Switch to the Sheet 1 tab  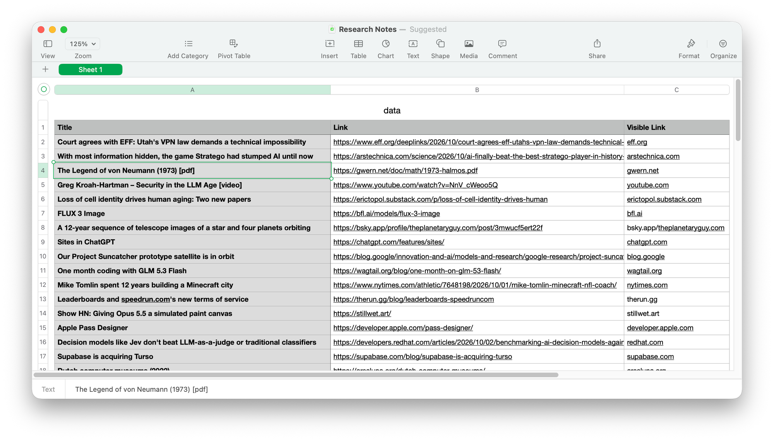click(x=91, y=70)
